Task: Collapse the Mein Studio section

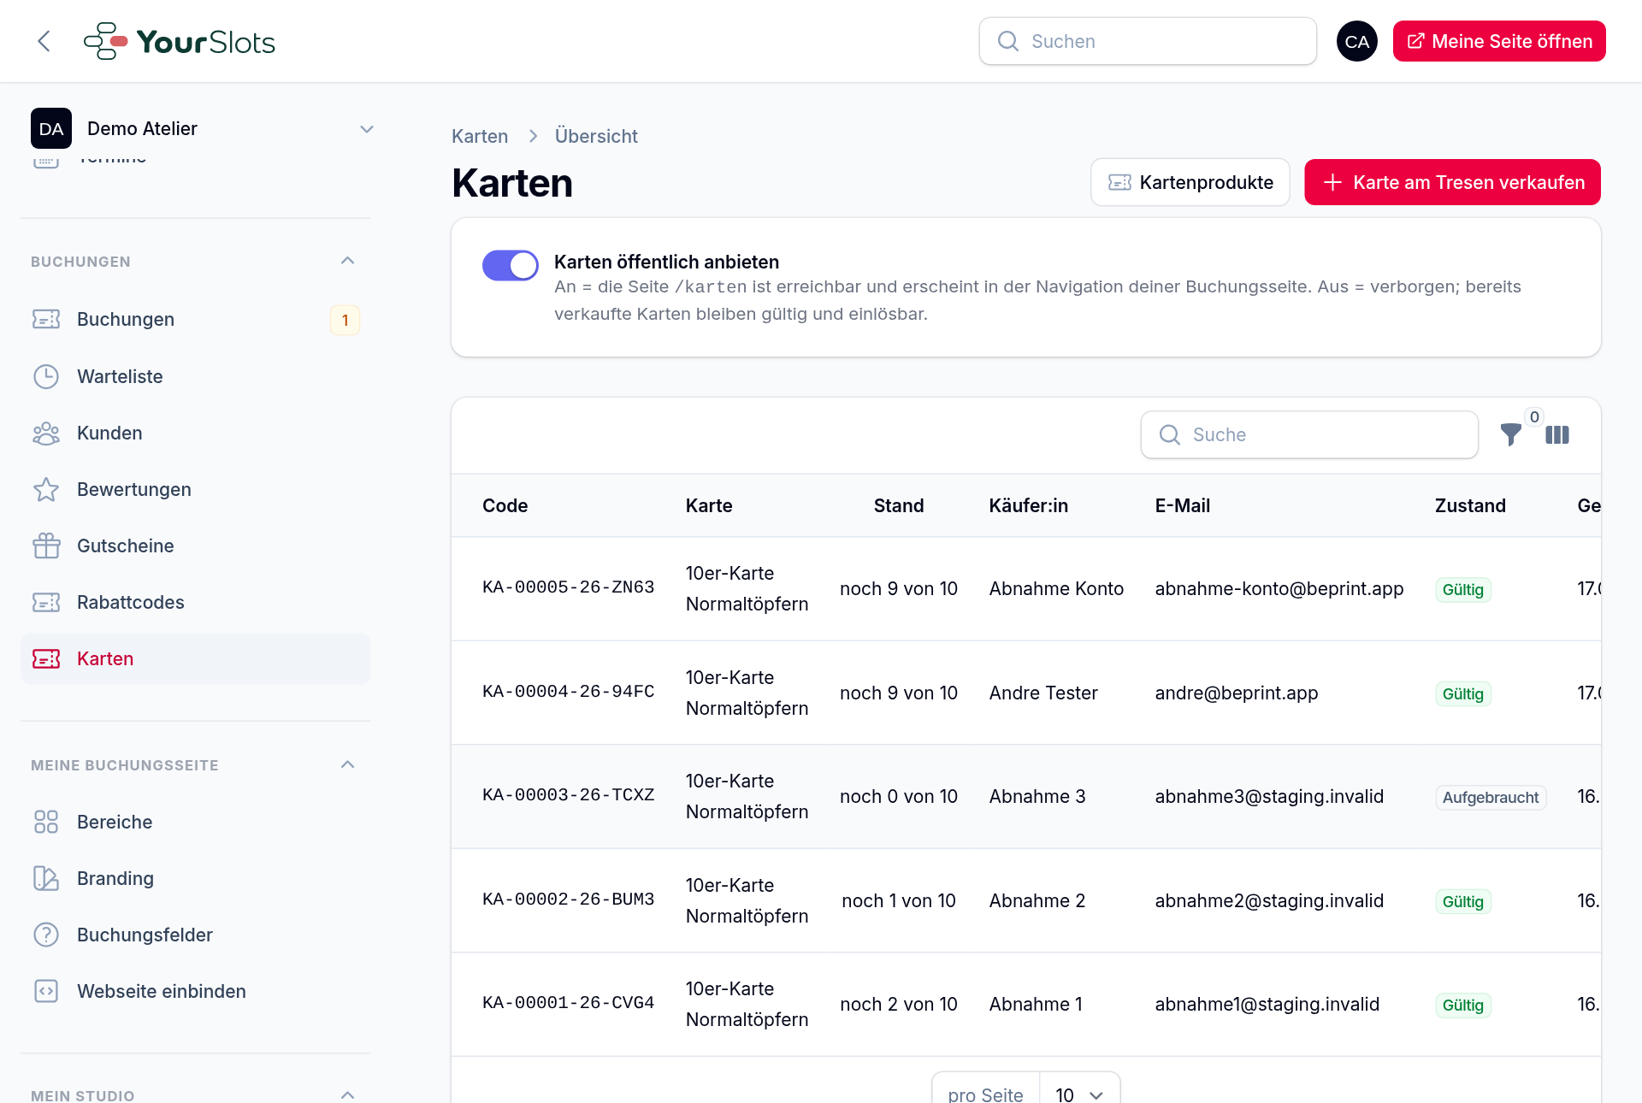Action: pos(348,1094)
